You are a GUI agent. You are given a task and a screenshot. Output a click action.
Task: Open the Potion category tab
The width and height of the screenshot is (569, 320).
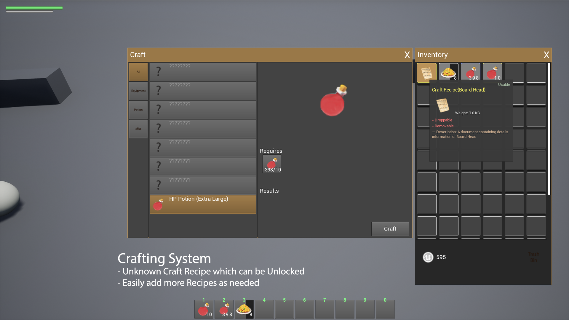[138, 110]
